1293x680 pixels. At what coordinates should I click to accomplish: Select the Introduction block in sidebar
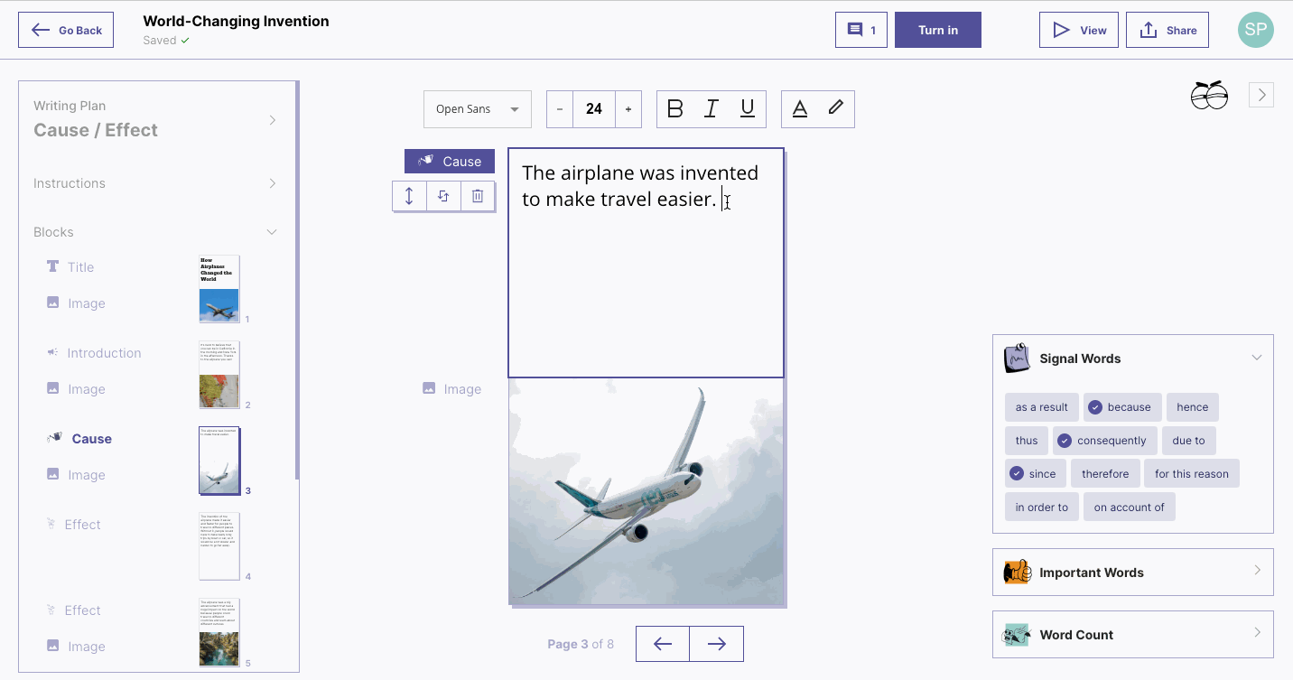point(104,353)
